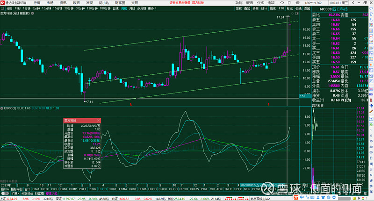Image resolution: width=374 pixels, height=201 pixels.
Task: Click the 统计 toolbar button
Action: click(264, 8)
